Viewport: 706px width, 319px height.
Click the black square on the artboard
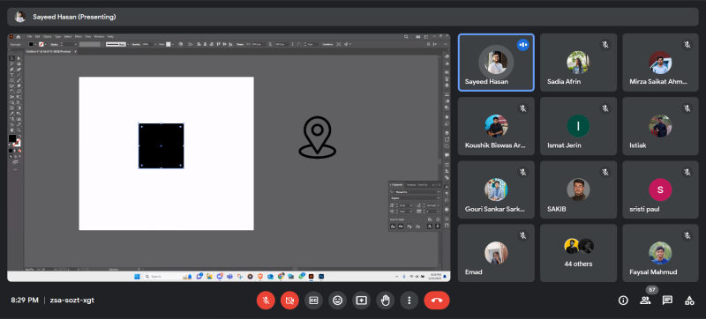pos(161,145)
